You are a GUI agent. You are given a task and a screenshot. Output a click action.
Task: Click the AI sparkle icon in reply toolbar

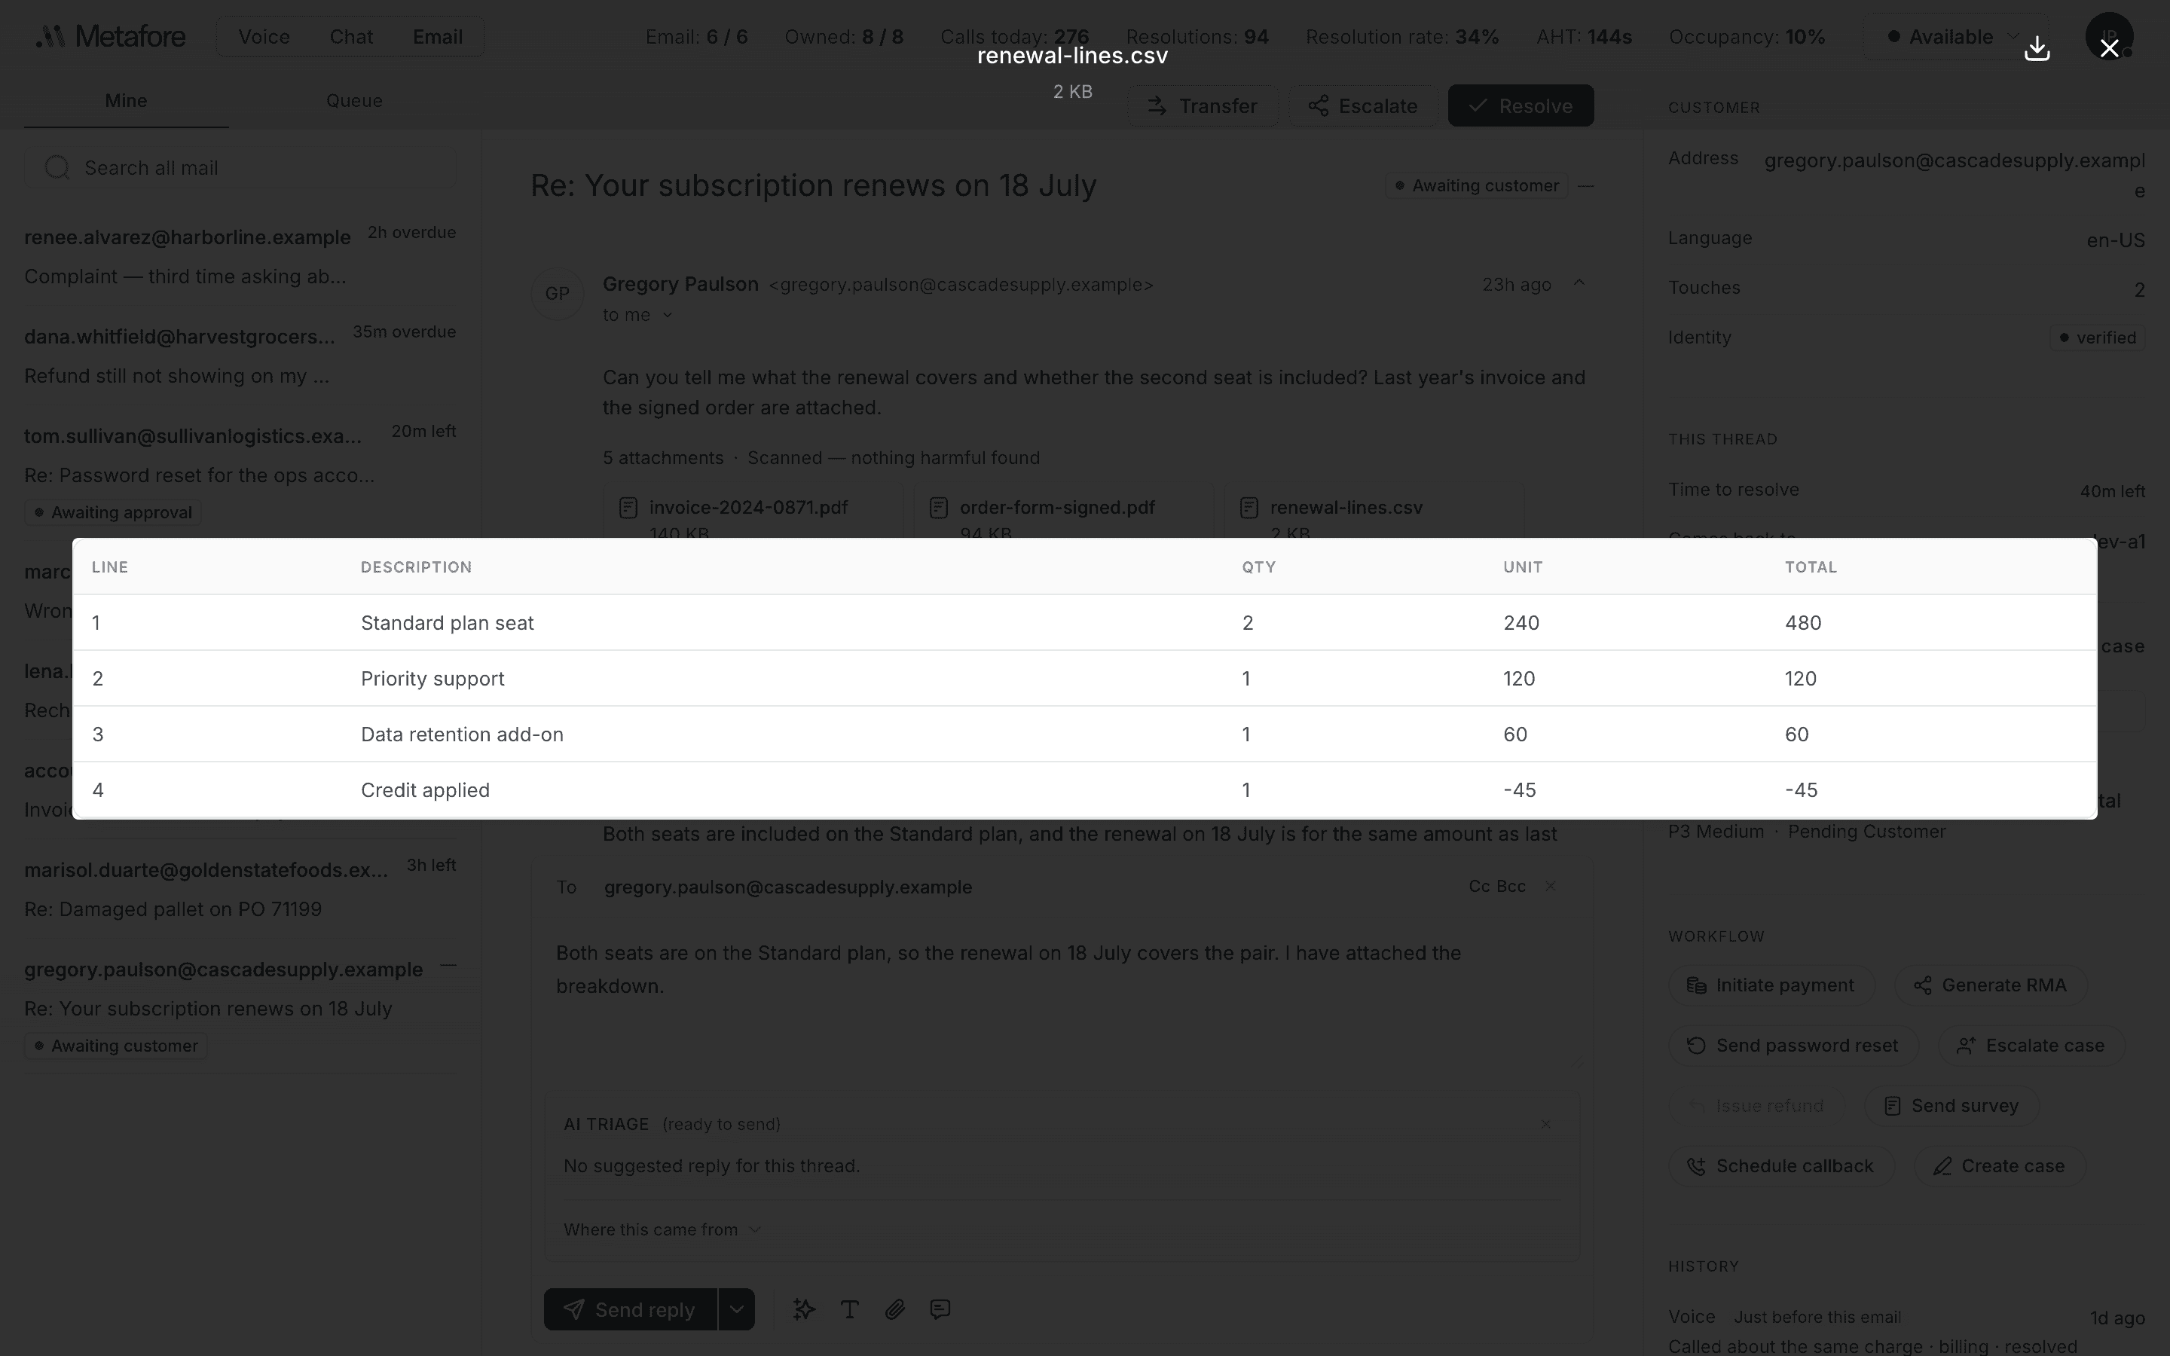[x=805, y=1309]
